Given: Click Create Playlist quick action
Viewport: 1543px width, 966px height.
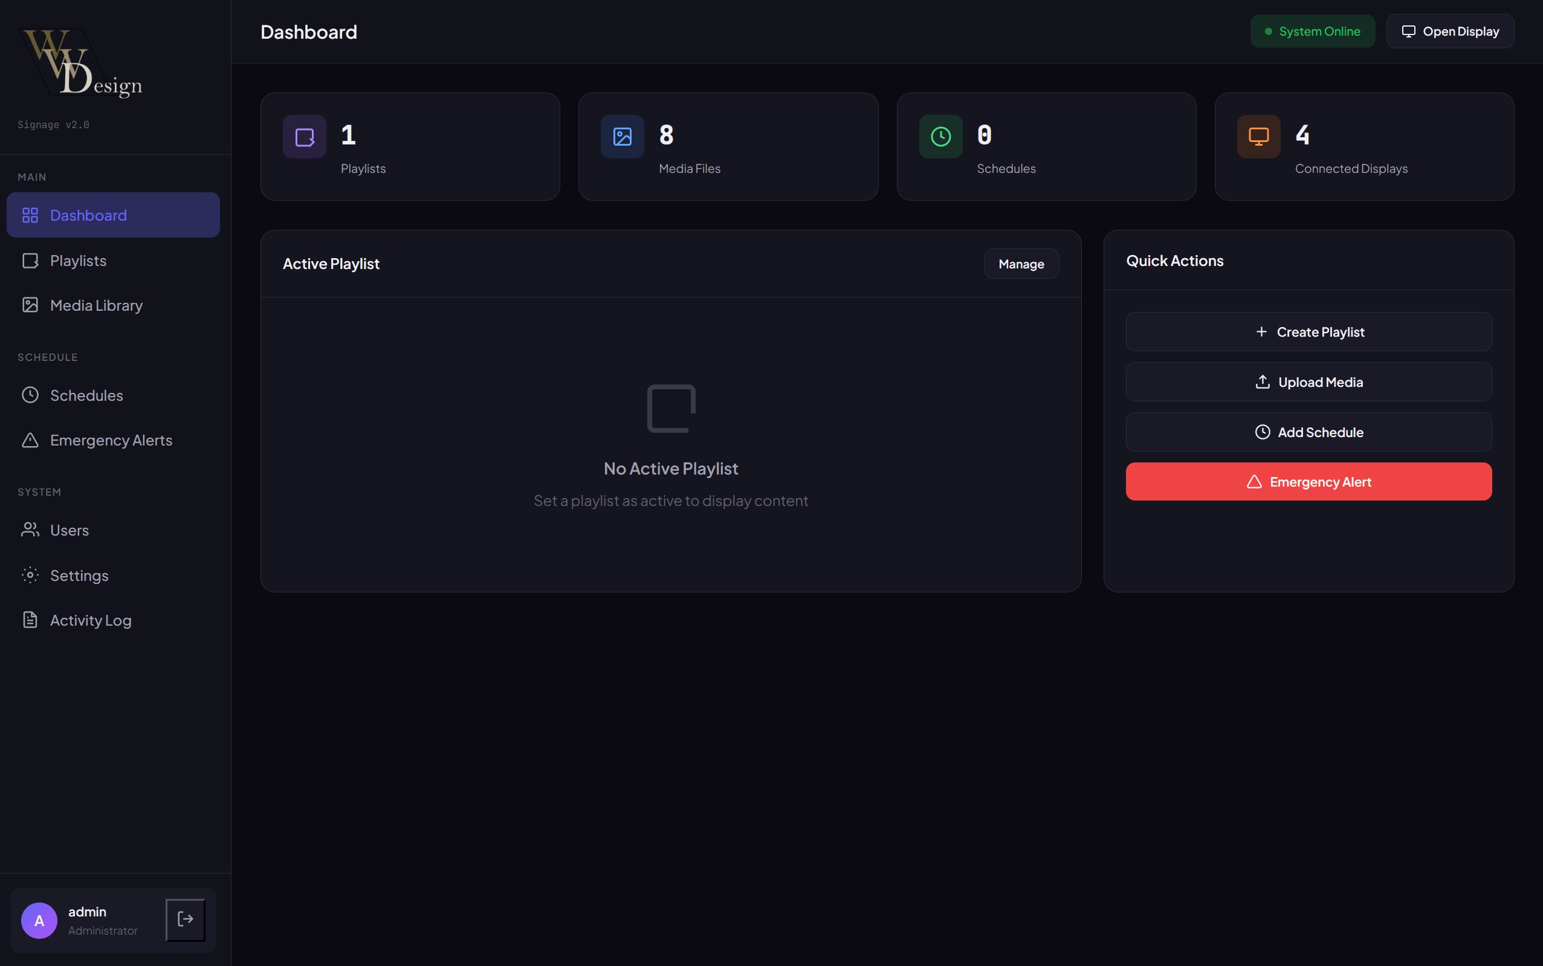Looking at the screenshot, I should 1308,332.
